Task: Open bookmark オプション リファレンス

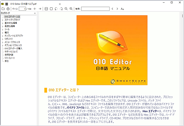Action: coord(13,45)
